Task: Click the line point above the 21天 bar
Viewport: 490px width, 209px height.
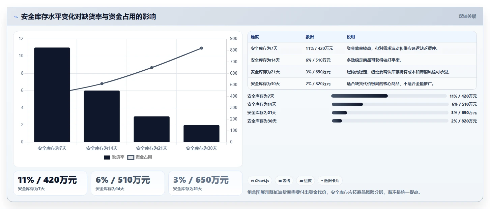Action: point(152,68)
